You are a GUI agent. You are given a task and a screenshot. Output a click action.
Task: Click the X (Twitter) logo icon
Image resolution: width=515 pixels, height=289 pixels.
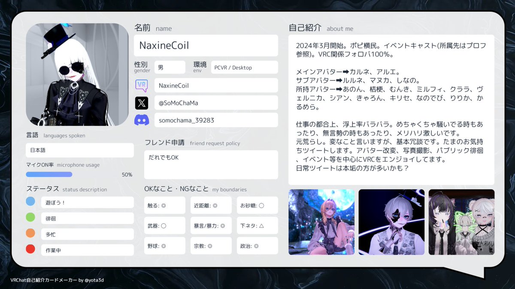point(142,103)
